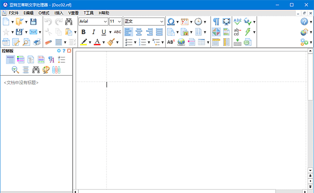
Task: Open the T工具 menu
Action: 88,13
